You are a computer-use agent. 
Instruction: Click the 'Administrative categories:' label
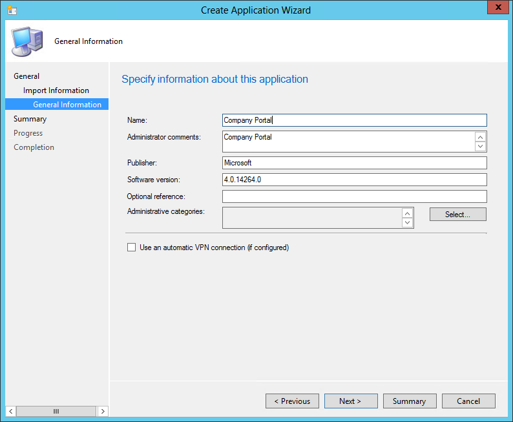pyautogui.click(x=166, y=211)
